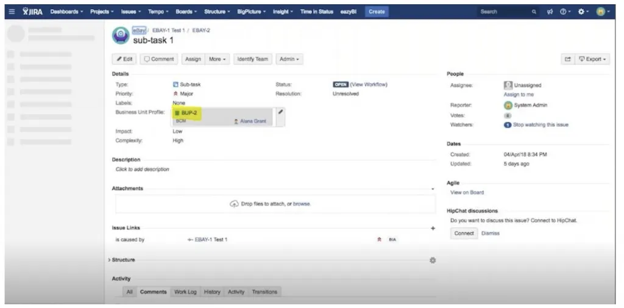Open the eBay breadcrumb link
The width and height of the screenshot is (624, 308).
(139, 30)
